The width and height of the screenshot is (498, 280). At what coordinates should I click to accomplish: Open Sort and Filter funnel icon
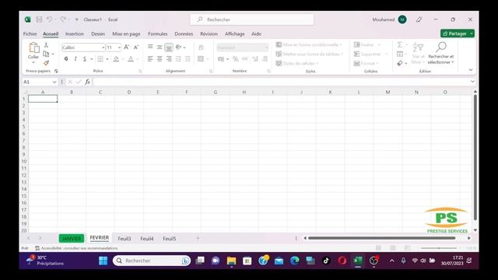(x=418, y=47)
